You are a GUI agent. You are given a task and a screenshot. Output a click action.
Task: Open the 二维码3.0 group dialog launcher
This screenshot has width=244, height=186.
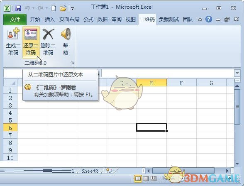pos(72,63)
